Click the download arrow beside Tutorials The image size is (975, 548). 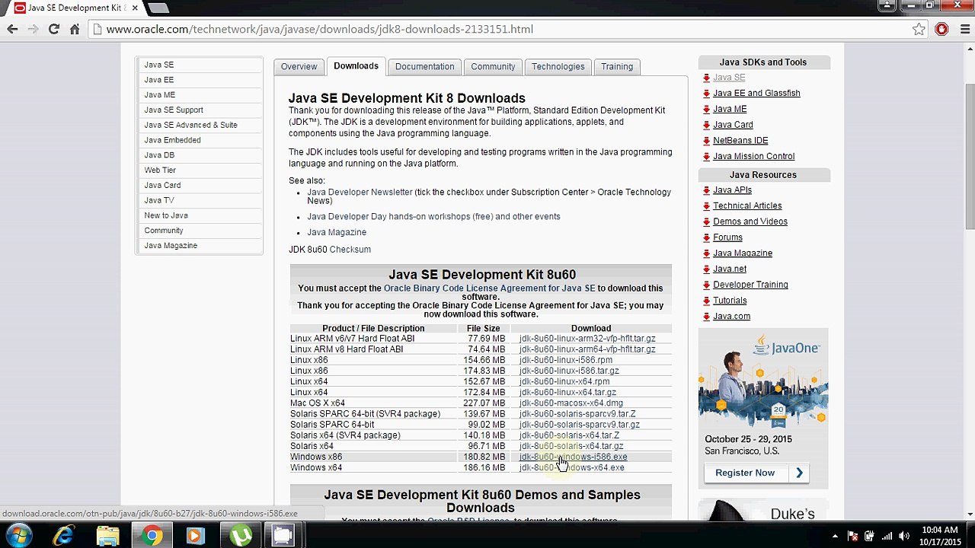coord(707,301)
